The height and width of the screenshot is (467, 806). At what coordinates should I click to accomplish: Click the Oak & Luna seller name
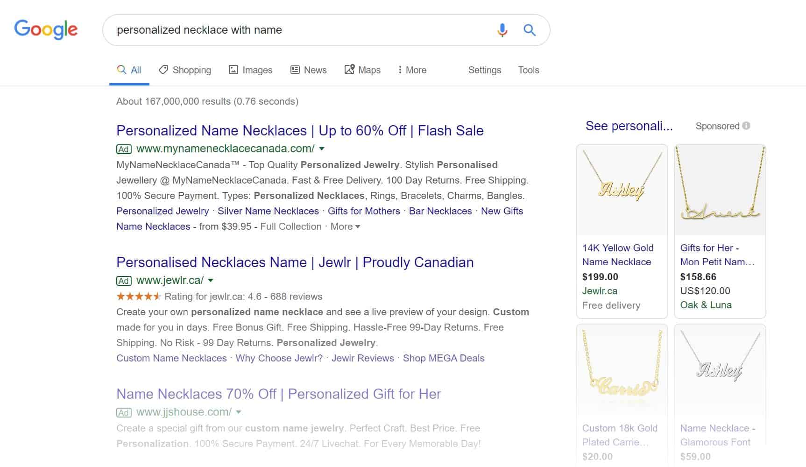706,305
